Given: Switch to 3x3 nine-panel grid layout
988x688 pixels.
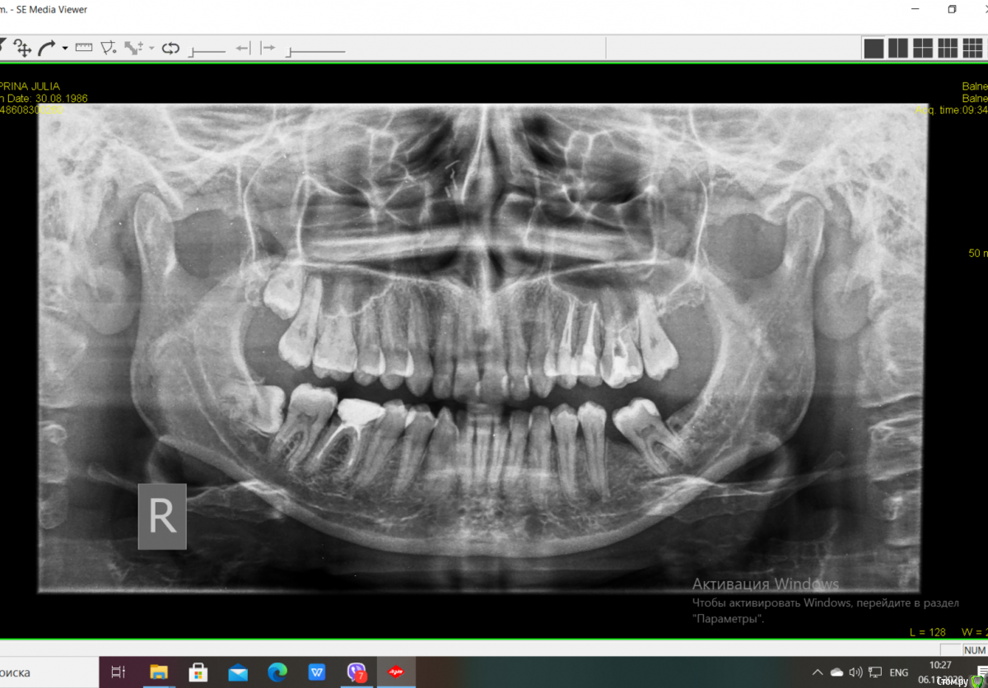Looking at the screenshot, I should [972, 49].
